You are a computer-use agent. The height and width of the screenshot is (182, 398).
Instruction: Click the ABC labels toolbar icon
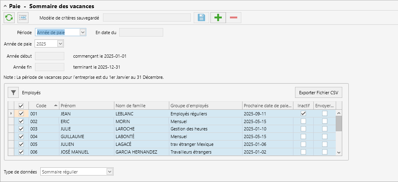[23, 18]
